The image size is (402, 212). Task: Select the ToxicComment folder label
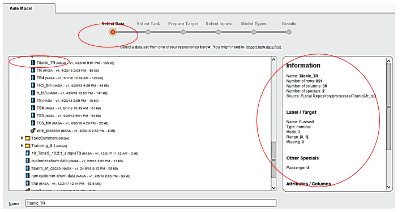click(50, 139)
